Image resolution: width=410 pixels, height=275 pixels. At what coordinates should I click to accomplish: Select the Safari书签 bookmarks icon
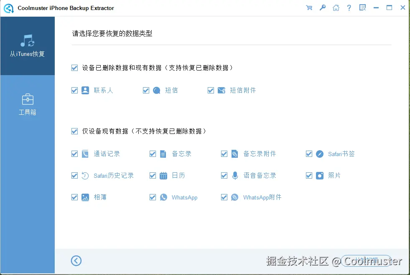(319, 154)
